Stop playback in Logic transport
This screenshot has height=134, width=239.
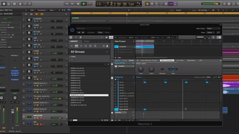(78, 4)
